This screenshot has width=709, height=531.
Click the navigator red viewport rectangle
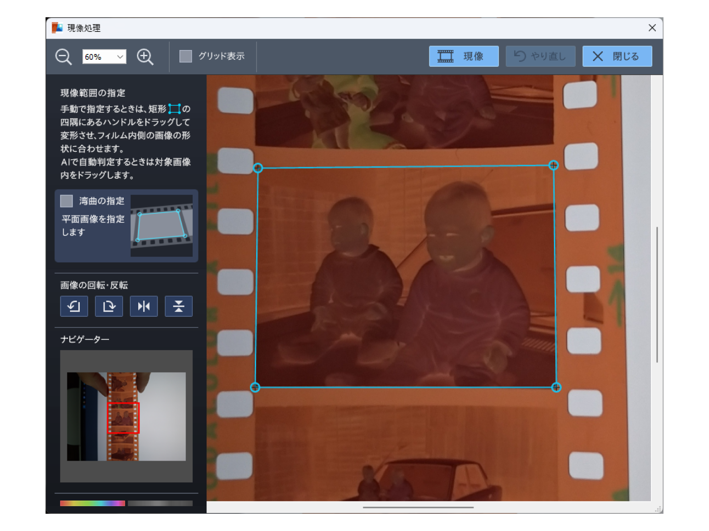124,418
